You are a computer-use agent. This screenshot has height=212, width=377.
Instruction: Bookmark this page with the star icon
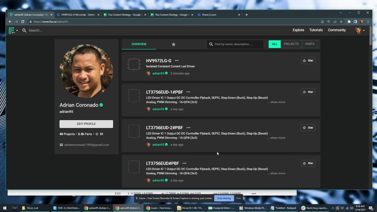(341, 22)
